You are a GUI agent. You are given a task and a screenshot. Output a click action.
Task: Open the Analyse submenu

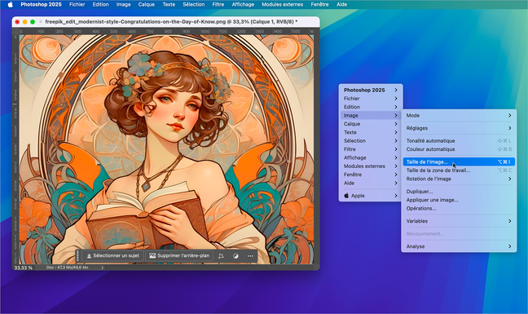(459, 246)
